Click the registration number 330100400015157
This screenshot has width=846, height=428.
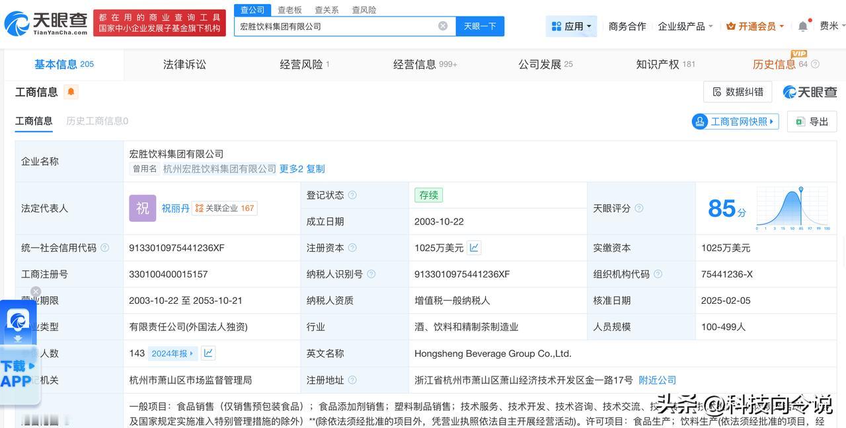click(169, 274)
